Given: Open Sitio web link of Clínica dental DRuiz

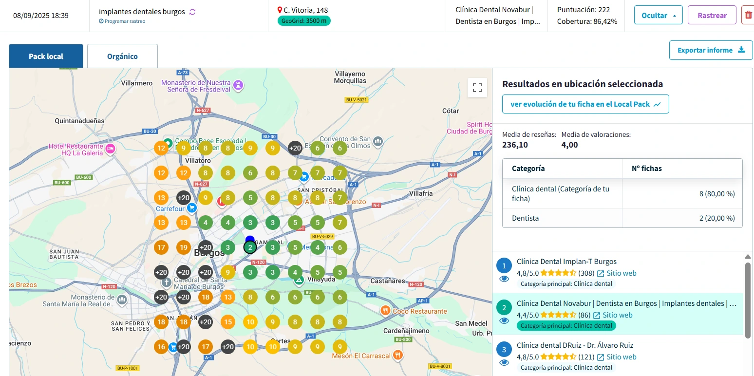Looking at the screenshot, I should pyautogui.click(x=617, y=357).
